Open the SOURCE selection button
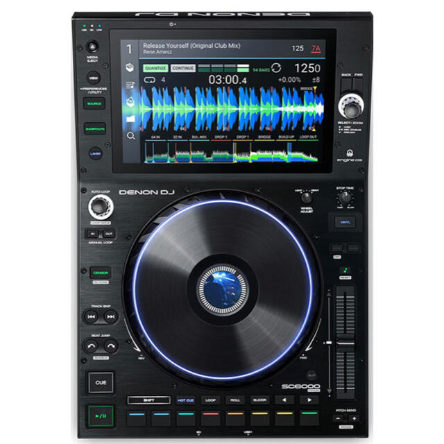This screenshot has height=444, width=444. [x=94, y=103]
